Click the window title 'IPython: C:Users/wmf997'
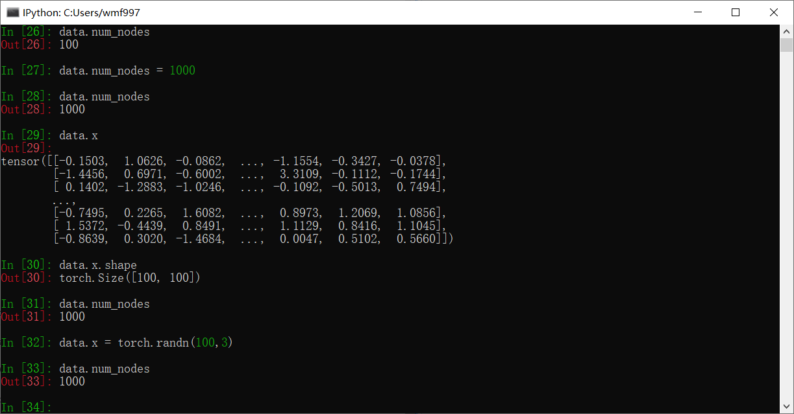This screenshot has height=414, width=794. pos(81,12)
